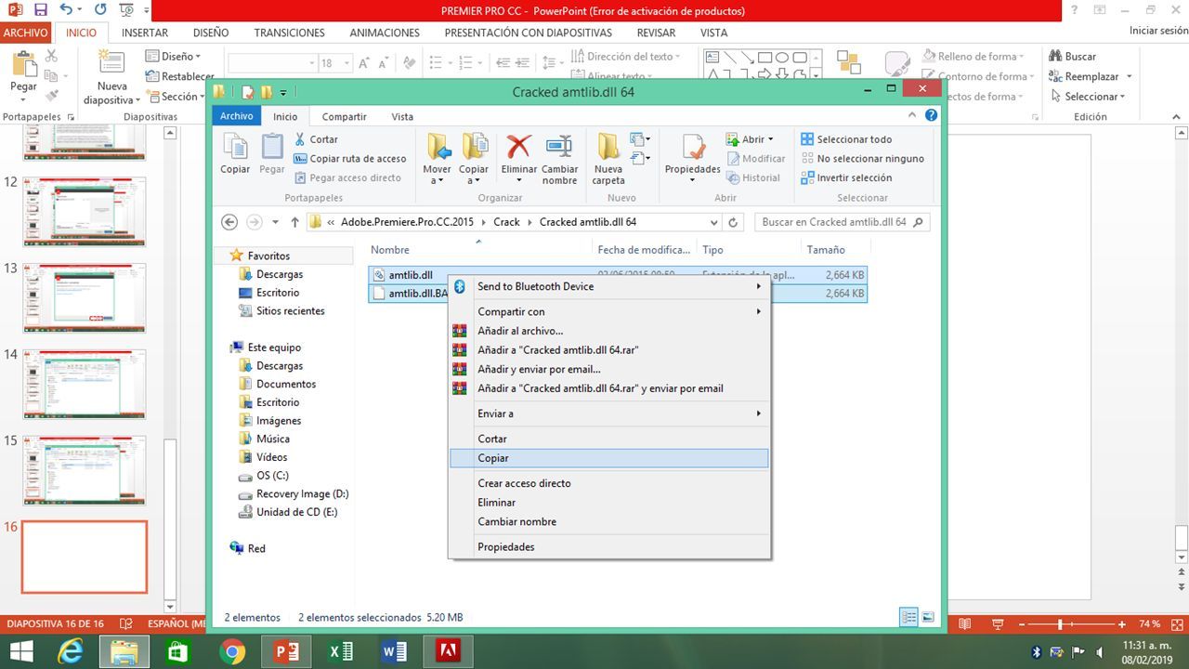Screen dimensions: 1189x669
Task: Open the TRANSICIONES tab in PowerPoint
Action: coord(289,33)
